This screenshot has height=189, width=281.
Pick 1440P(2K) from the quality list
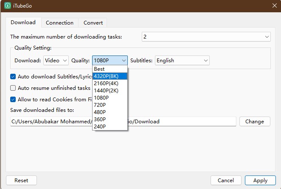tap(110, 91)
